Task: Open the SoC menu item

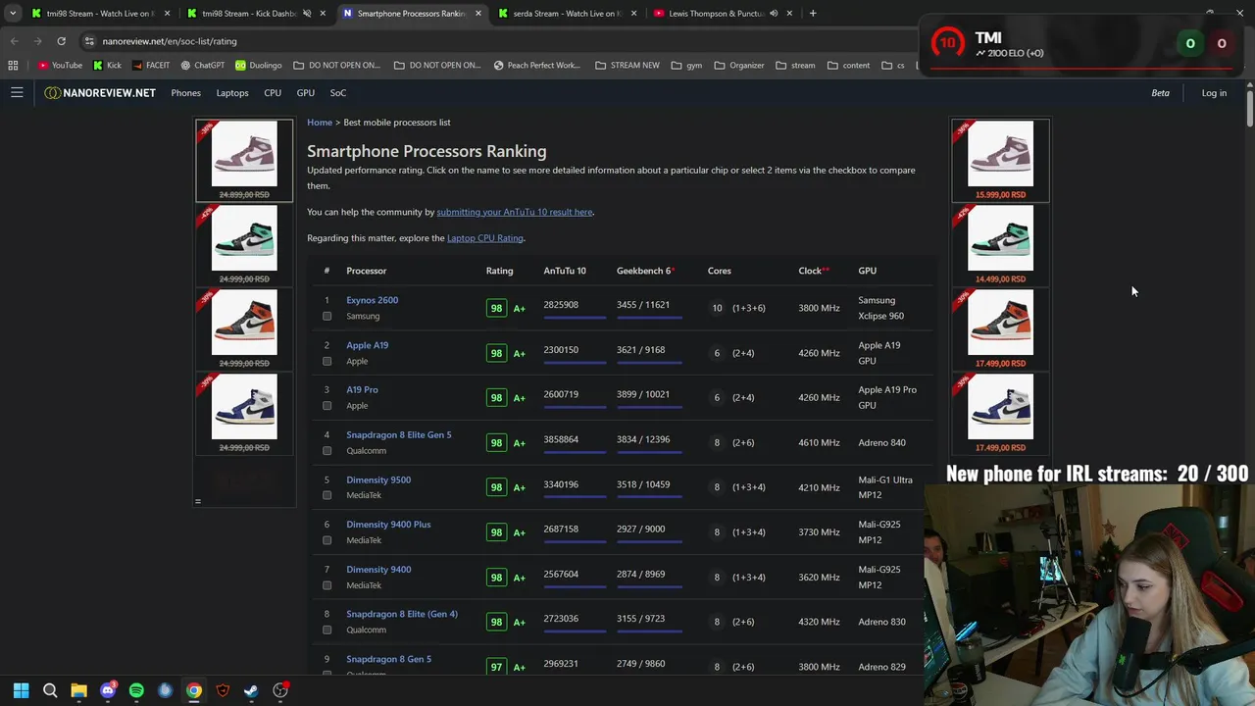Action: 338,93
